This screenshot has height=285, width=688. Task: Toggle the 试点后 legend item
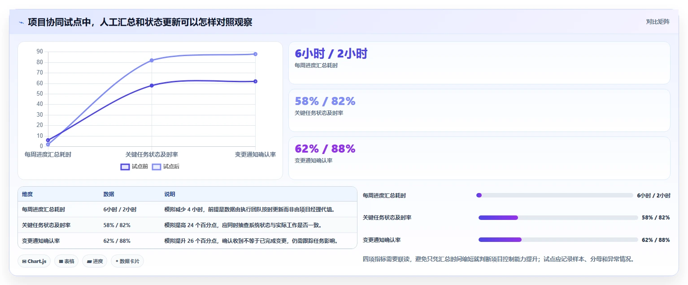165,167
